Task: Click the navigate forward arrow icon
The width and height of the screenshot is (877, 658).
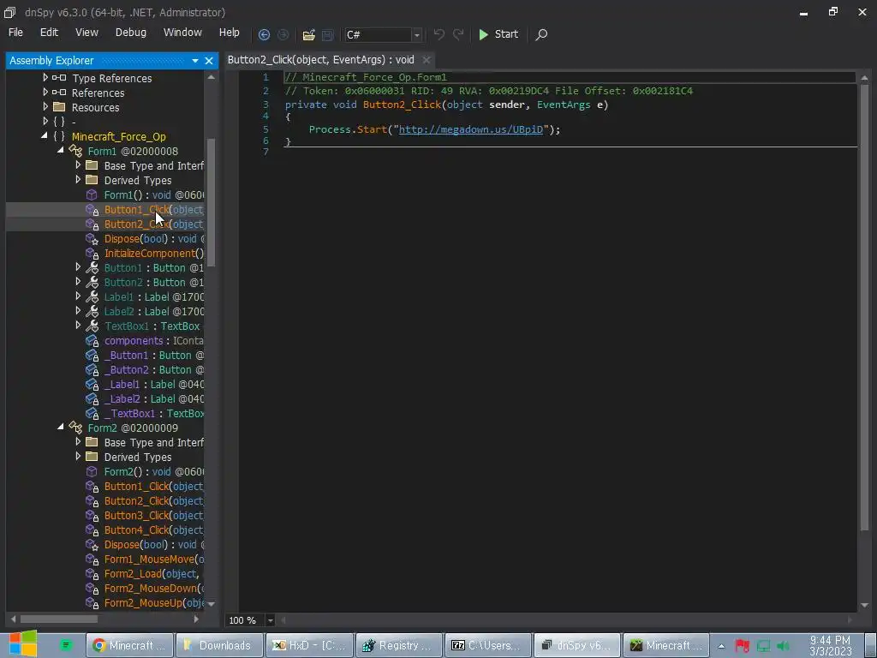Action: point(283,34)
